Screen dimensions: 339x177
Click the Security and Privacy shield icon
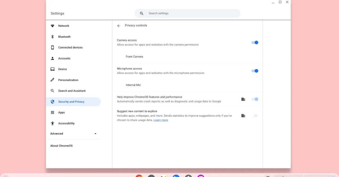click(53, 101)
